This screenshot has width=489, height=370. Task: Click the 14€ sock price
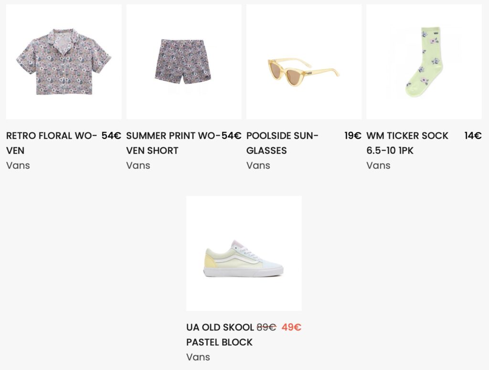(x=473, y=136)
